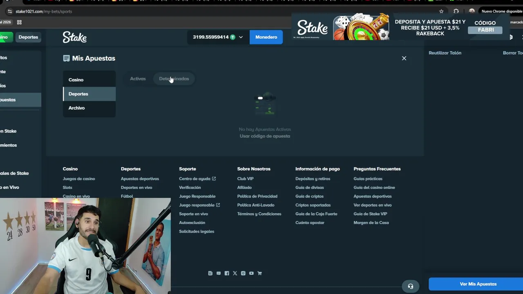
Task: Open Deportes en vivo footer link
Action: pyautogui.click(x=136, y=187)
